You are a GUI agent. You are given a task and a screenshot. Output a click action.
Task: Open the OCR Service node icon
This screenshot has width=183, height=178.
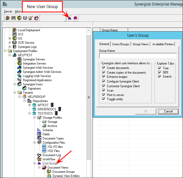point(15,43)
